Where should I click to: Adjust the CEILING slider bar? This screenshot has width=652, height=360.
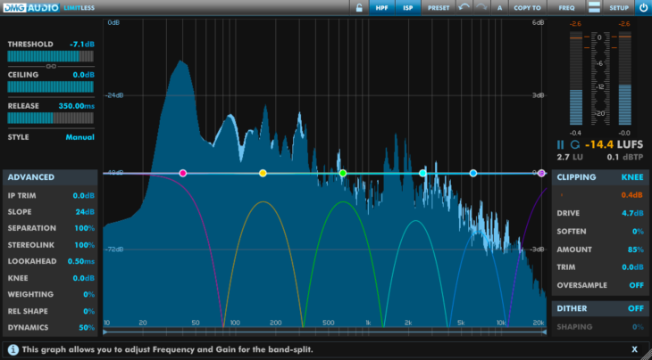(x=50, y=86)
